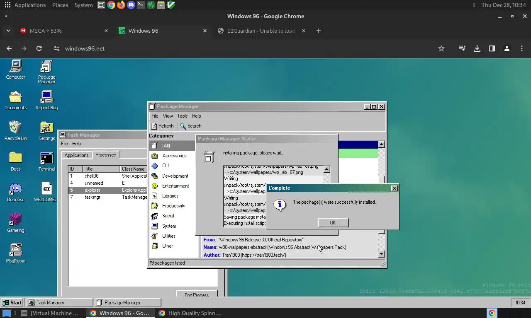This screenshot has width=531, height=318.
Task: Open Task Manager File menu
Action: tap(64, 144)
